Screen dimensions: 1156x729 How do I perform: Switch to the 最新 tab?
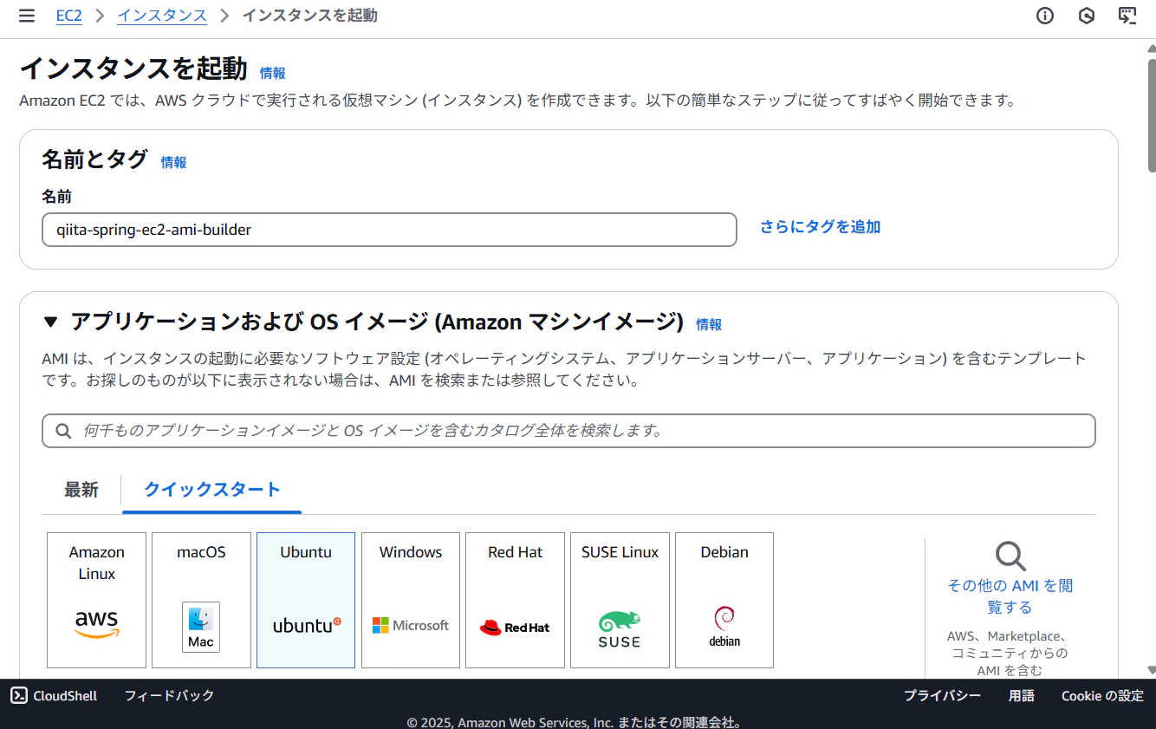[x=81, y=490]
